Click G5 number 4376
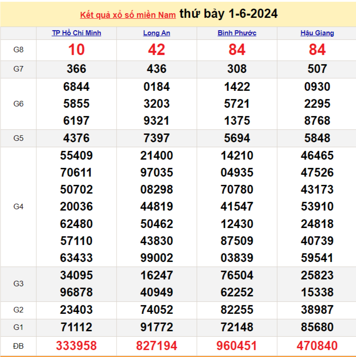The width and height of the screenshot is (356, 357). click(x=77, y=138)
